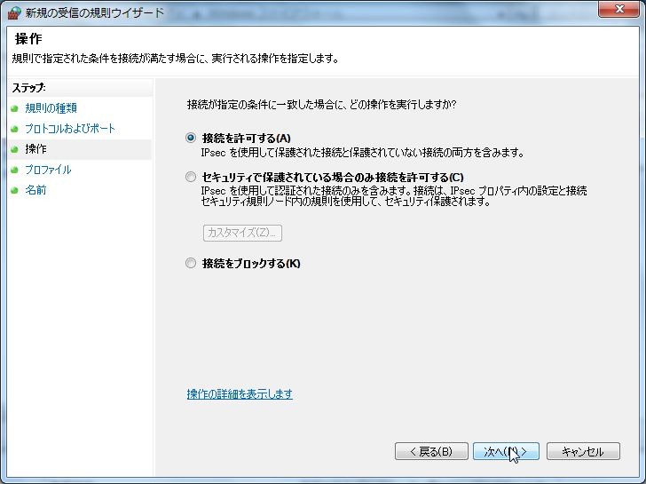Click green bullet beside 名前
646x484 pixels.
(14, 190)
